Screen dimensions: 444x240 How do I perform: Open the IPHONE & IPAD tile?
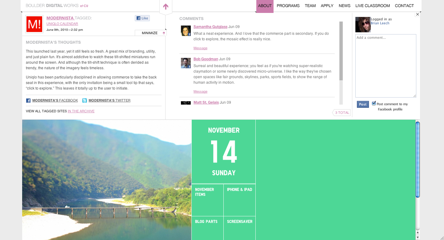pos(240,200)
